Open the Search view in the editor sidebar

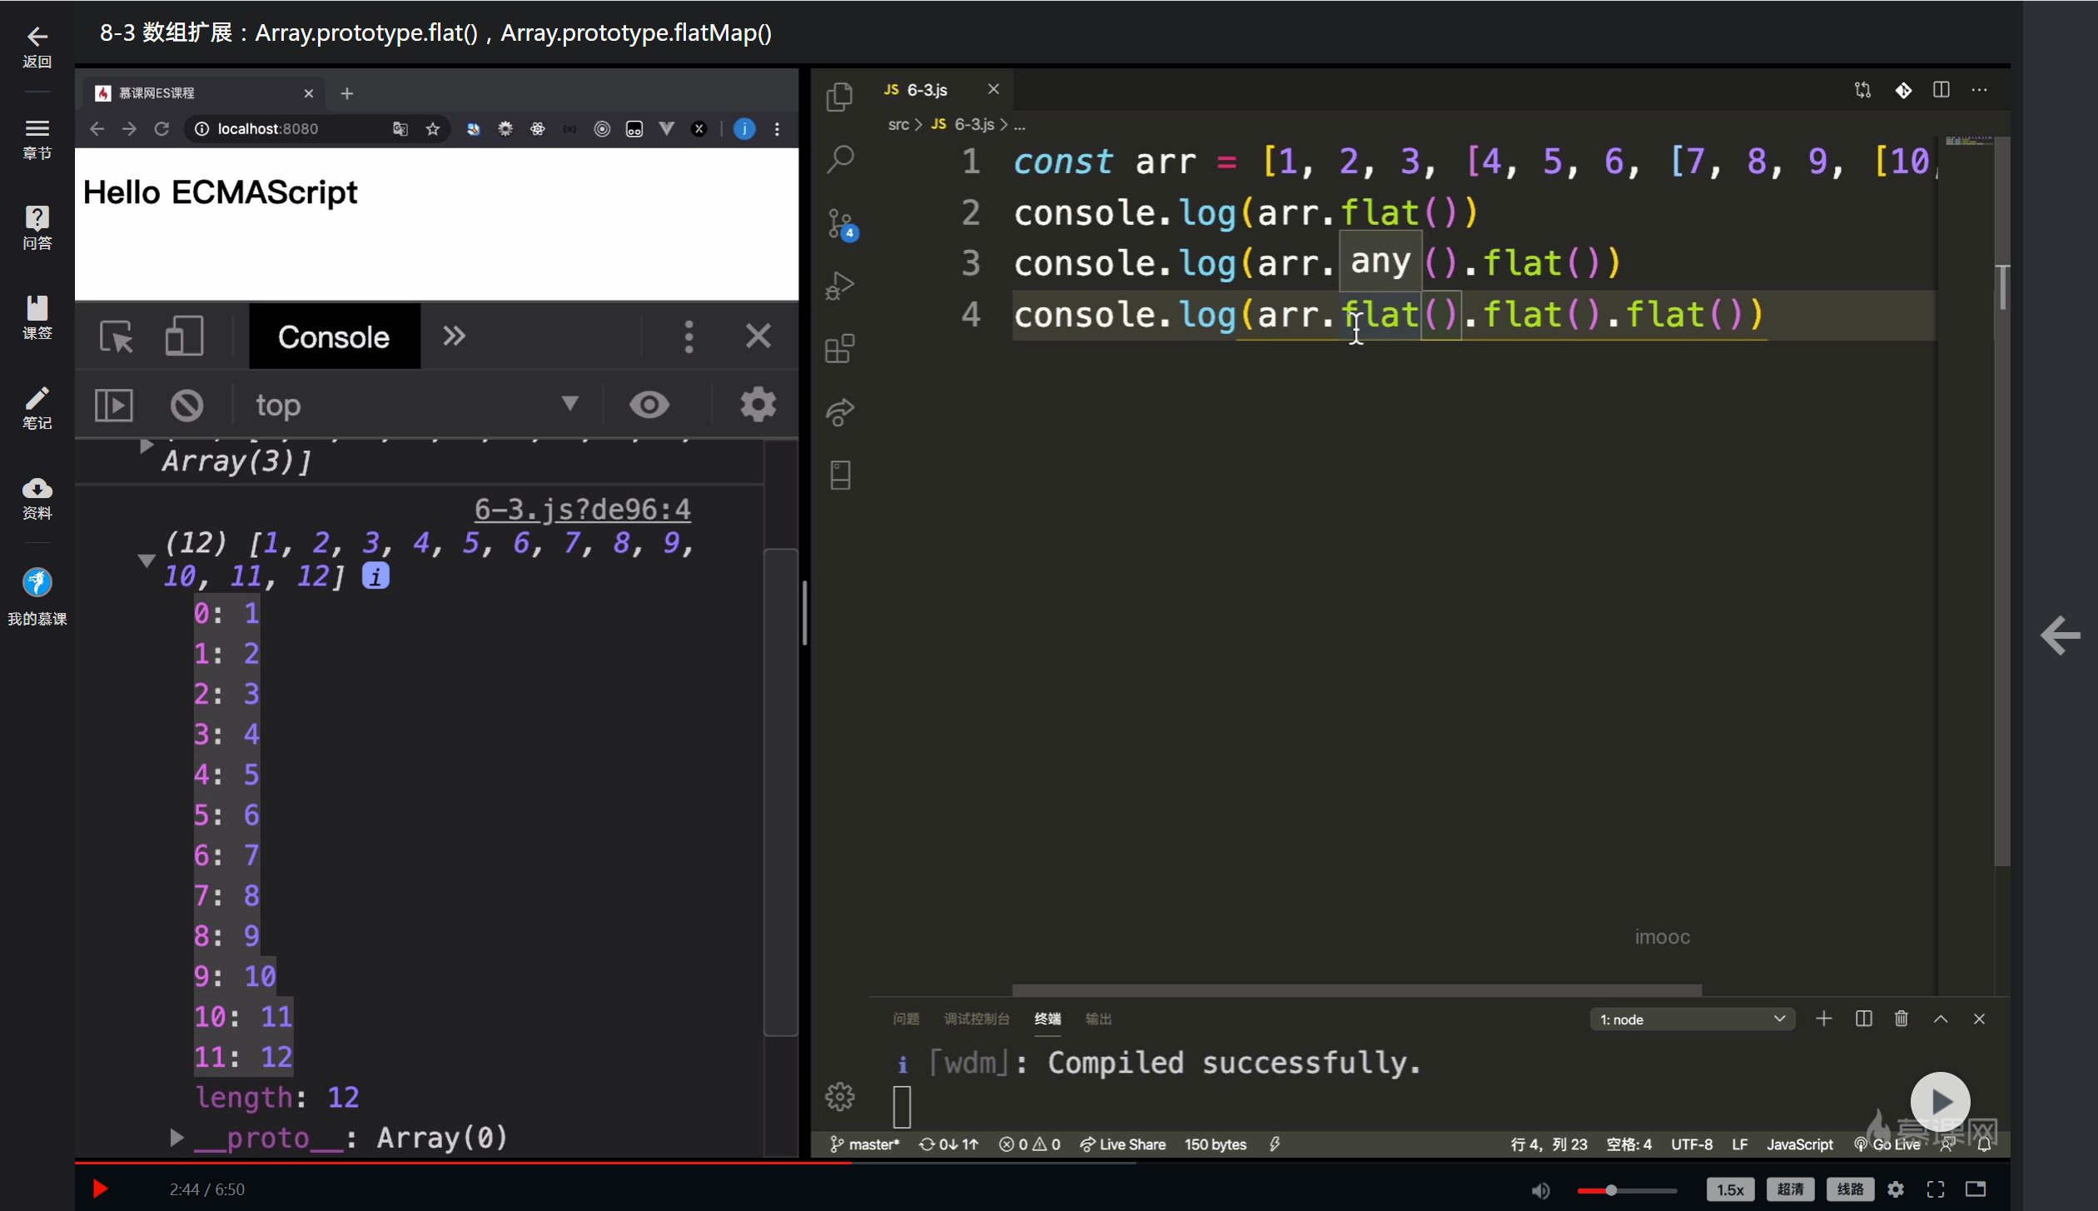point(839,158)
